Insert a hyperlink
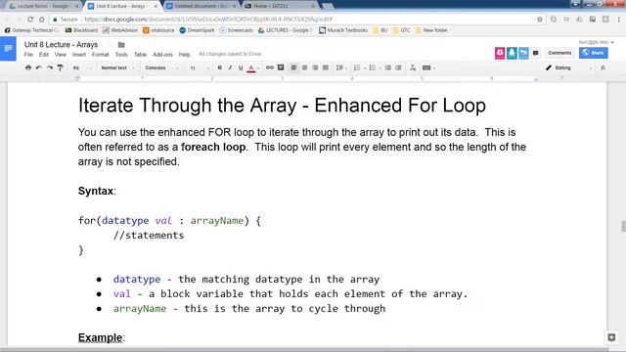 click(270, 67)
